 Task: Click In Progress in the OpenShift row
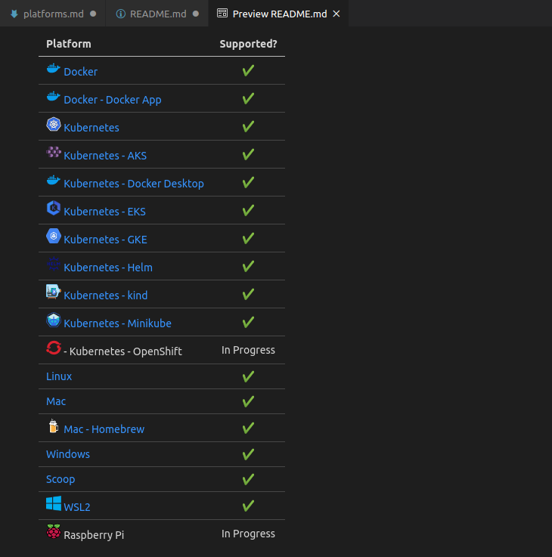pos(248,350)
